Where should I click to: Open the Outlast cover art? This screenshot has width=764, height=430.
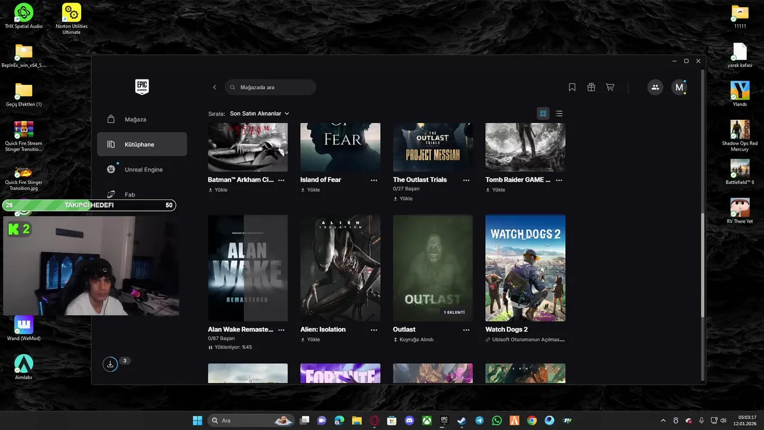(433, 268)
